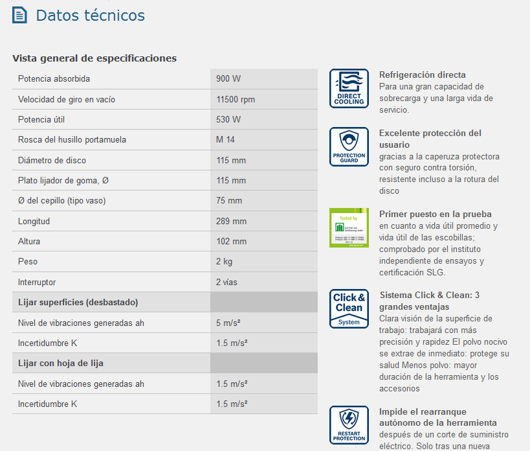Screen dimensions: 530x451
Task: Click Excelente protección del usuario title
Action: click(x=430, y=139)
